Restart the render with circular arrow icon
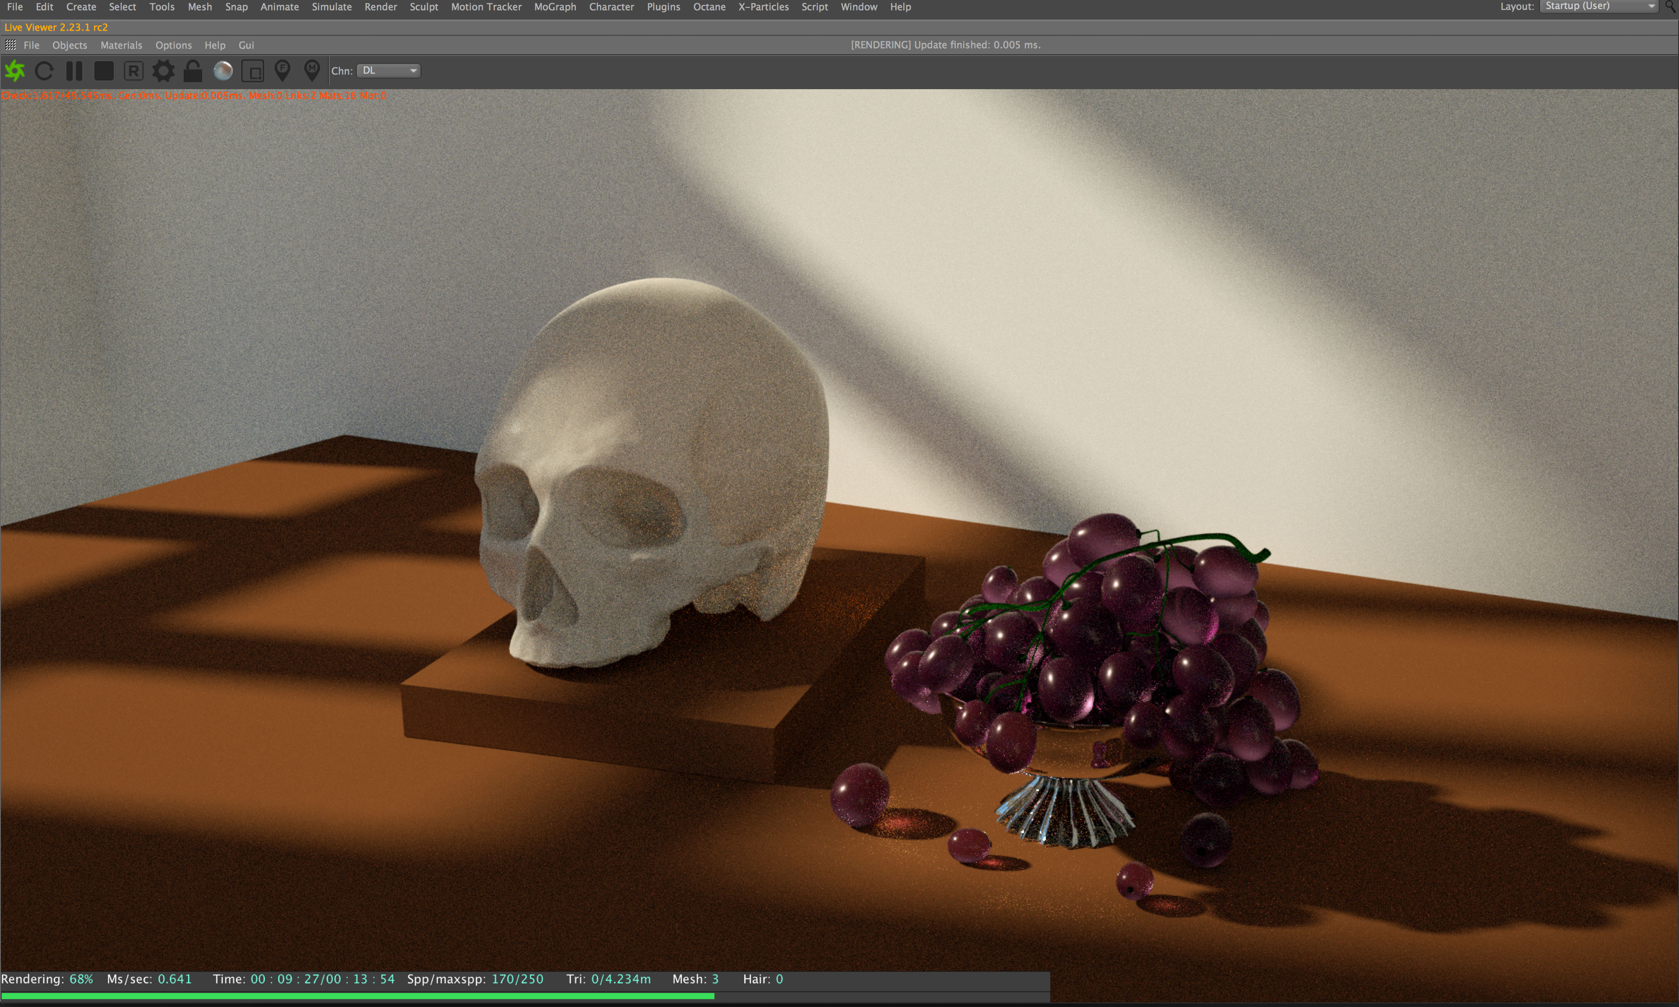This screenshot has width=1679, height=1007. click(x=44, y=70)
